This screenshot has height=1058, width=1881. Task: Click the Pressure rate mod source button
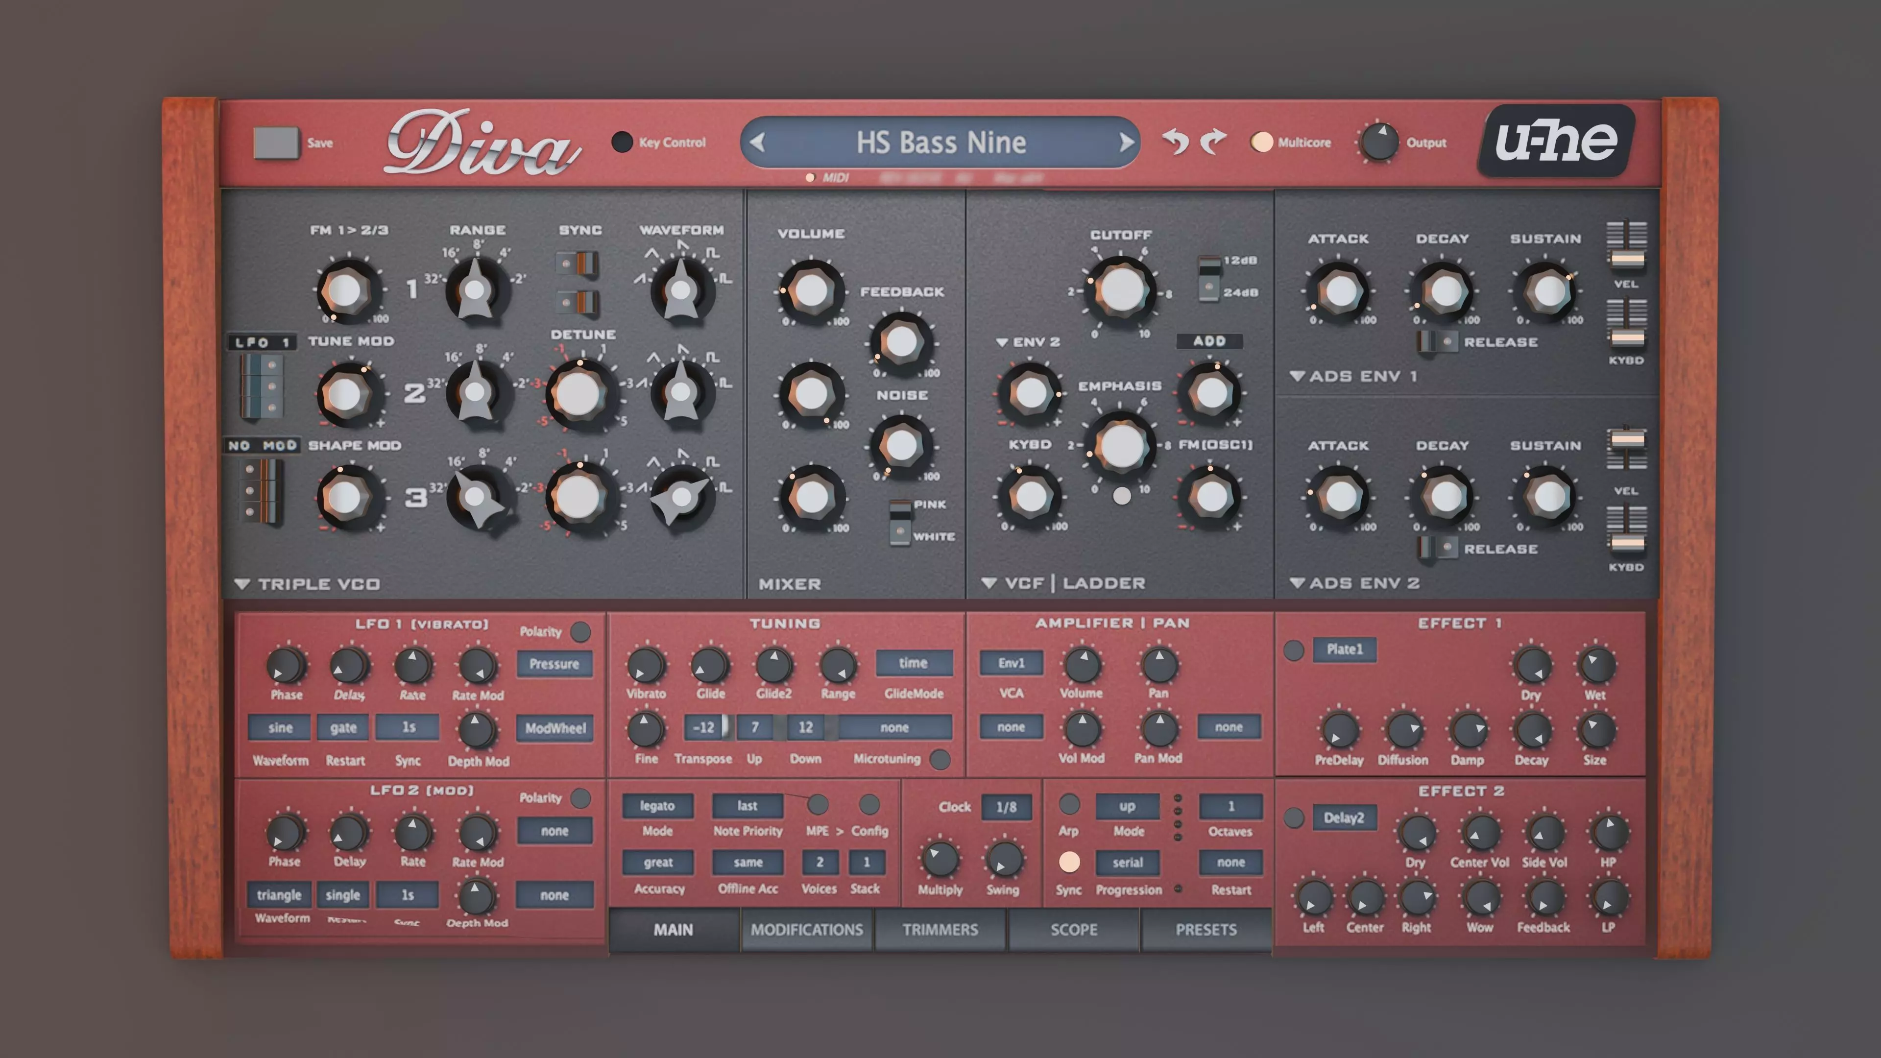pyautogui.click(x=554, y=664)
